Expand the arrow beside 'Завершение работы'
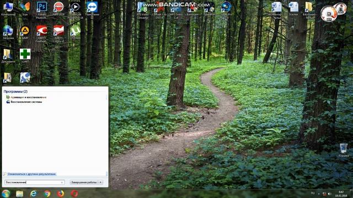 click(x=100, y=182)
